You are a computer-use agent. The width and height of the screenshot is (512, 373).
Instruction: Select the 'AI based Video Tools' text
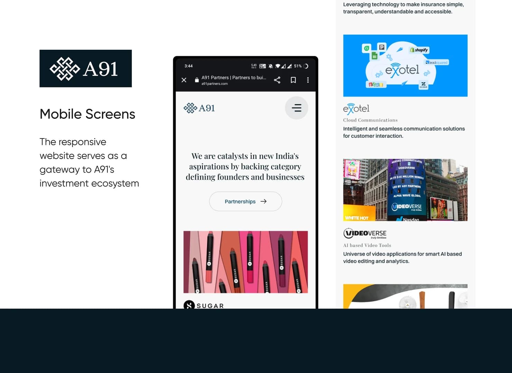(367, 246)
